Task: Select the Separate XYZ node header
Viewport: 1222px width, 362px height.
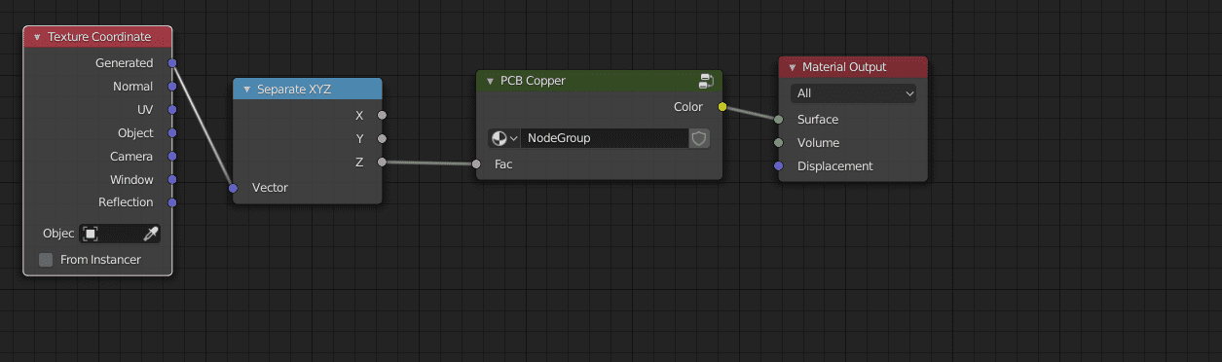Action: 308,90
